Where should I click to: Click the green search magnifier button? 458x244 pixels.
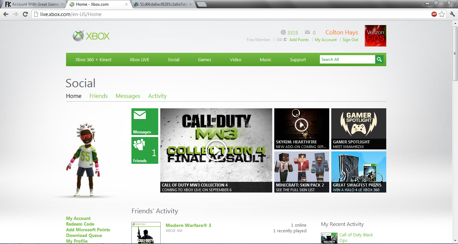pyautogui.click(x=379, y=59)
